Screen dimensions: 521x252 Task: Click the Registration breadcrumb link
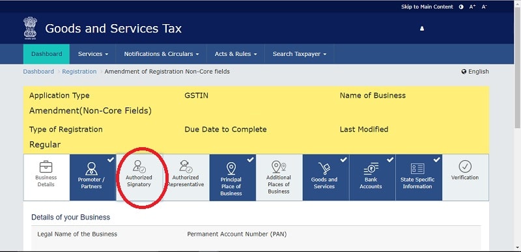[x=79, y=72]
